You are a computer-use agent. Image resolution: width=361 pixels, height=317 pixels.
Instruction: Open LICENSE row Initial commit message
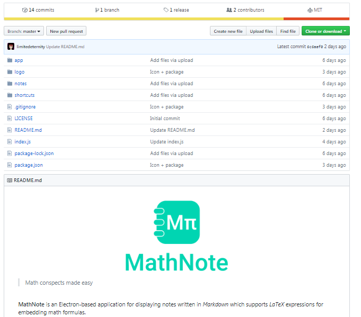click(165, 119)
